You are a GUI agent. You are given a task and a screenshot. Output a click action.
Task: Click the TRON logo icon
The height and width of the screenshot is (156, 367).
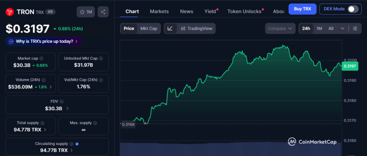[9, 12]
